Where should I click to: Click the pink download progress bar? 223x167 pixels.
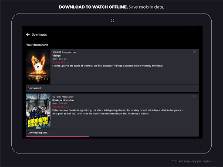point(57,137)
